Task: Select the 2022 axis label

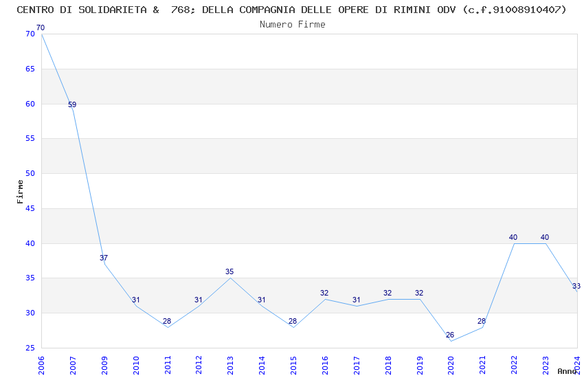Action: pos(514,366)
